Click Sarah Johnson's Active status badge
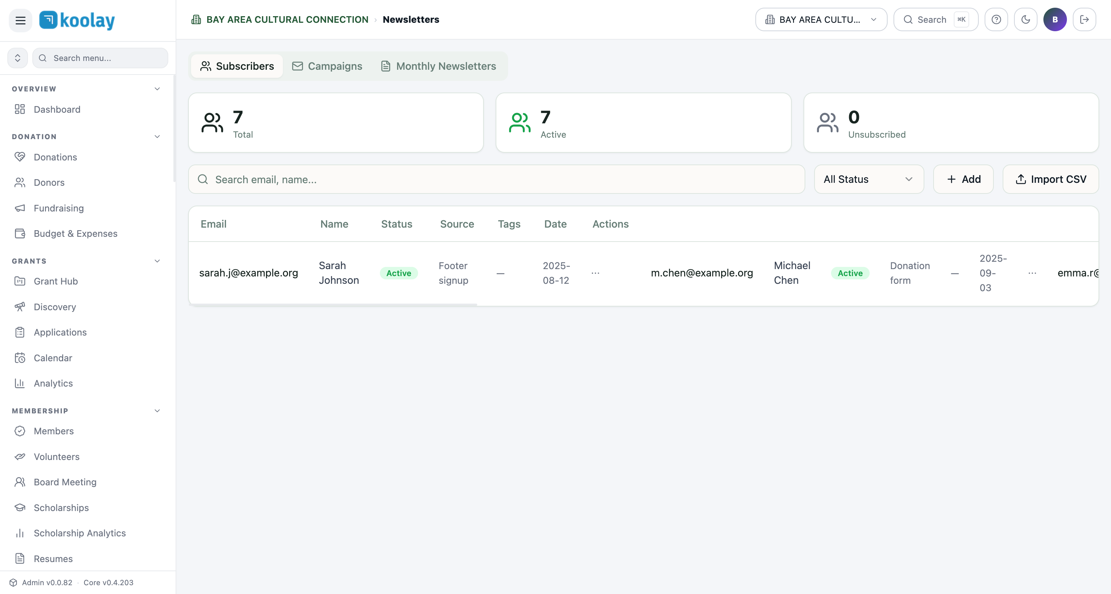Screen dimensions: 1111x594 pyautogui.click(x=399, y=273)
